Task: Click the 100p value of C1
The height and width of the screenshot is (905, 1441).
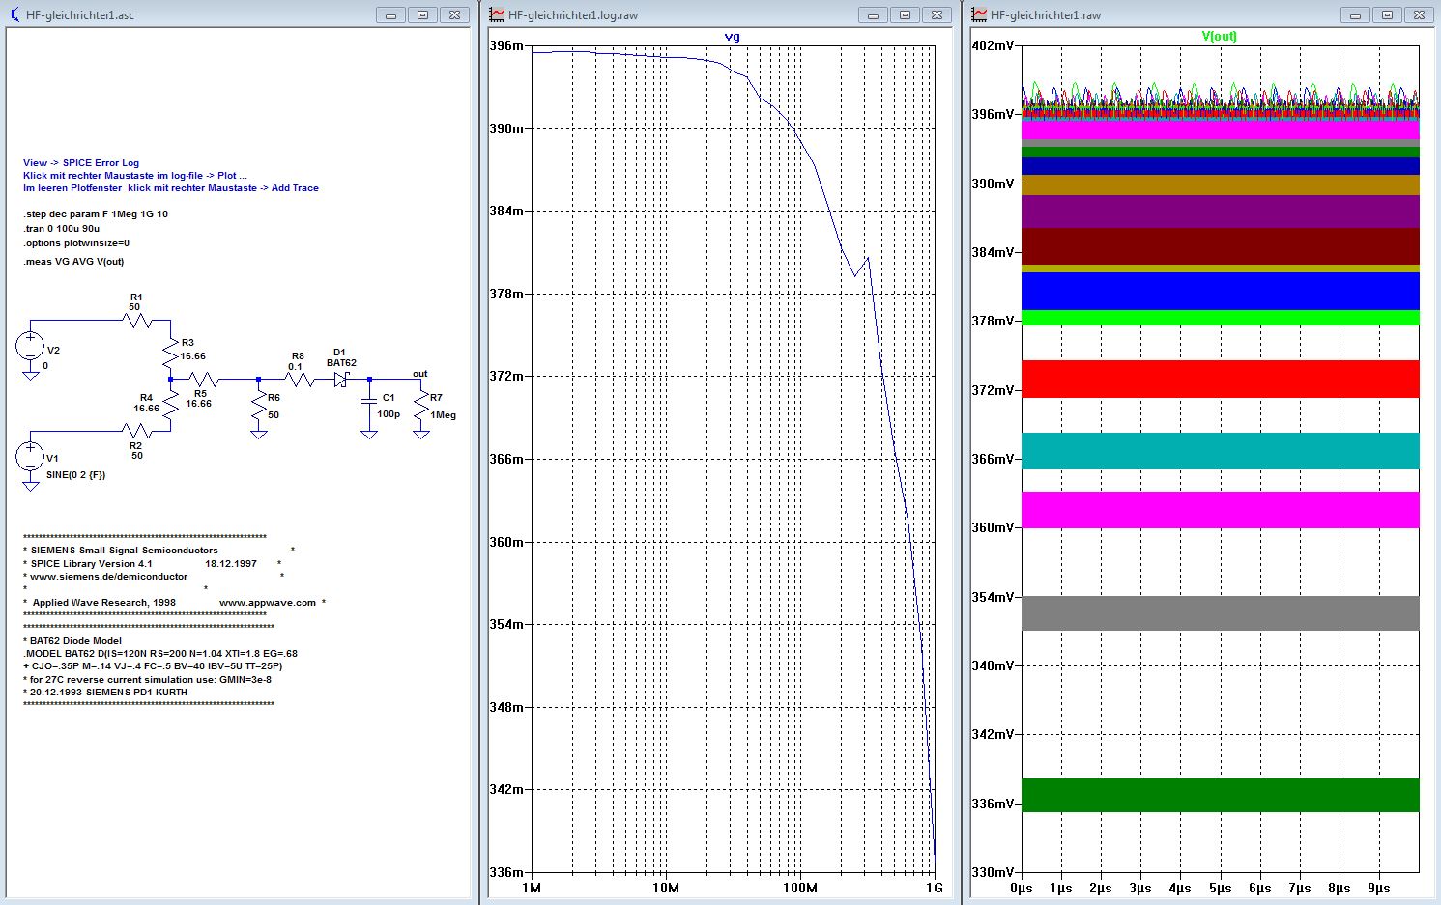Action: click(x=389, y=414)
